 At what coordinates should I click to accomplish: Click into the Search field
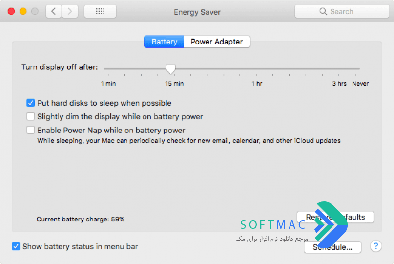pyautogui.click(x=342, y=11)
